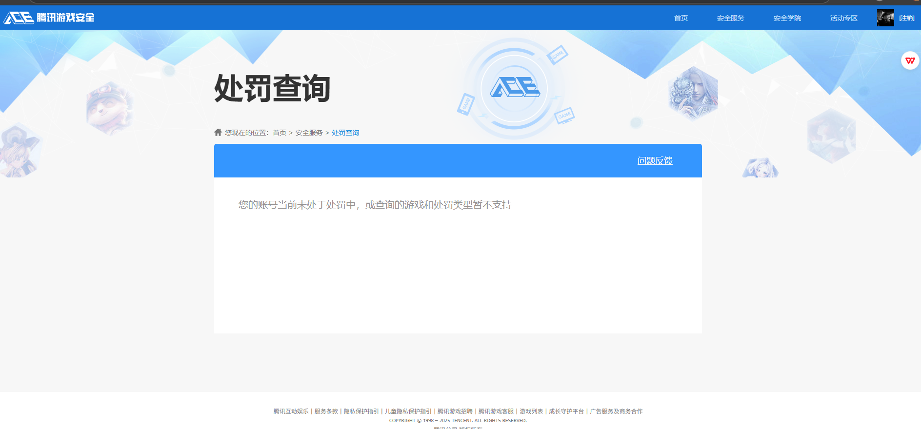This screenshot has width=921, height=429.
Task: Open 成长守护平台 footer link
Action: (566, 411)
